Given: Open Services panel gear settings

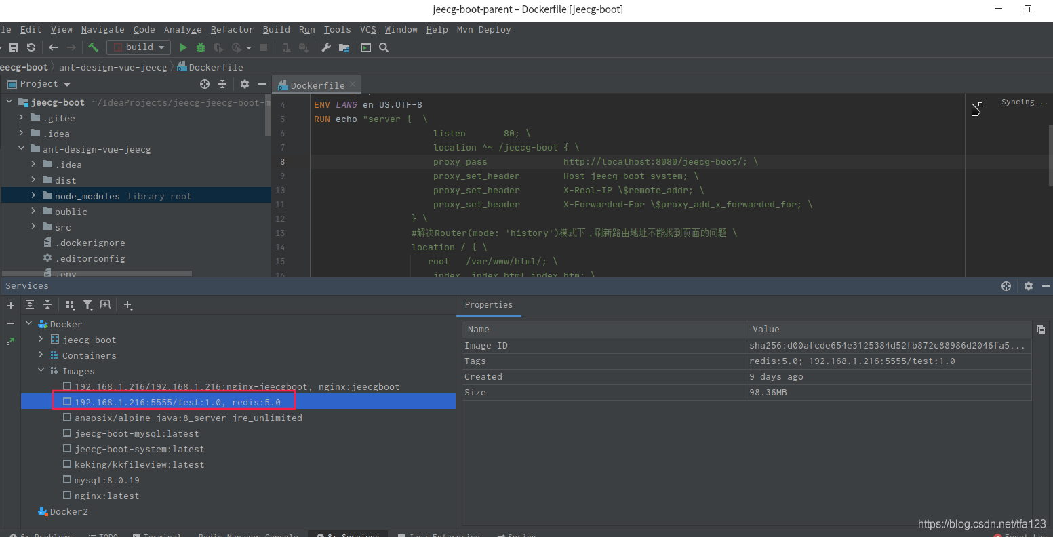Looking at the screenshot, I should [1029, 286].
